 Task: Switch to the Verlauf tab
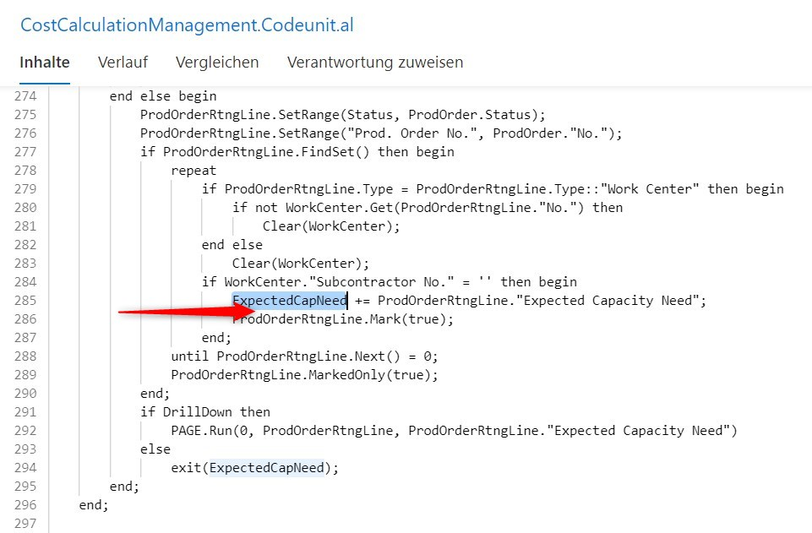[123, 62]
